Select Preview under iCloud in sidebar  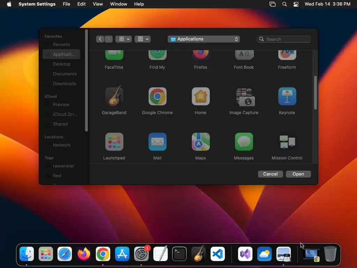pyautogui.click(x=61, y=104)
